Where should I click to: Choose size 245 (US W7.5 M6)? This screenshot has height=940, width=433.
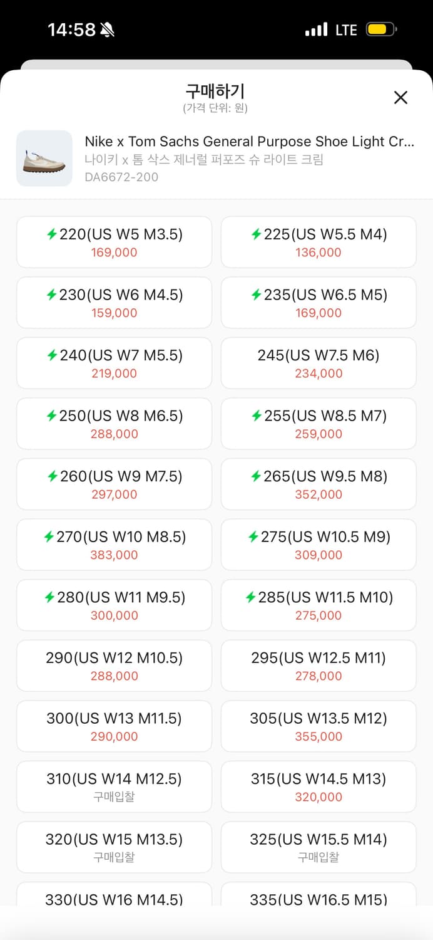[x=318, y=363]
